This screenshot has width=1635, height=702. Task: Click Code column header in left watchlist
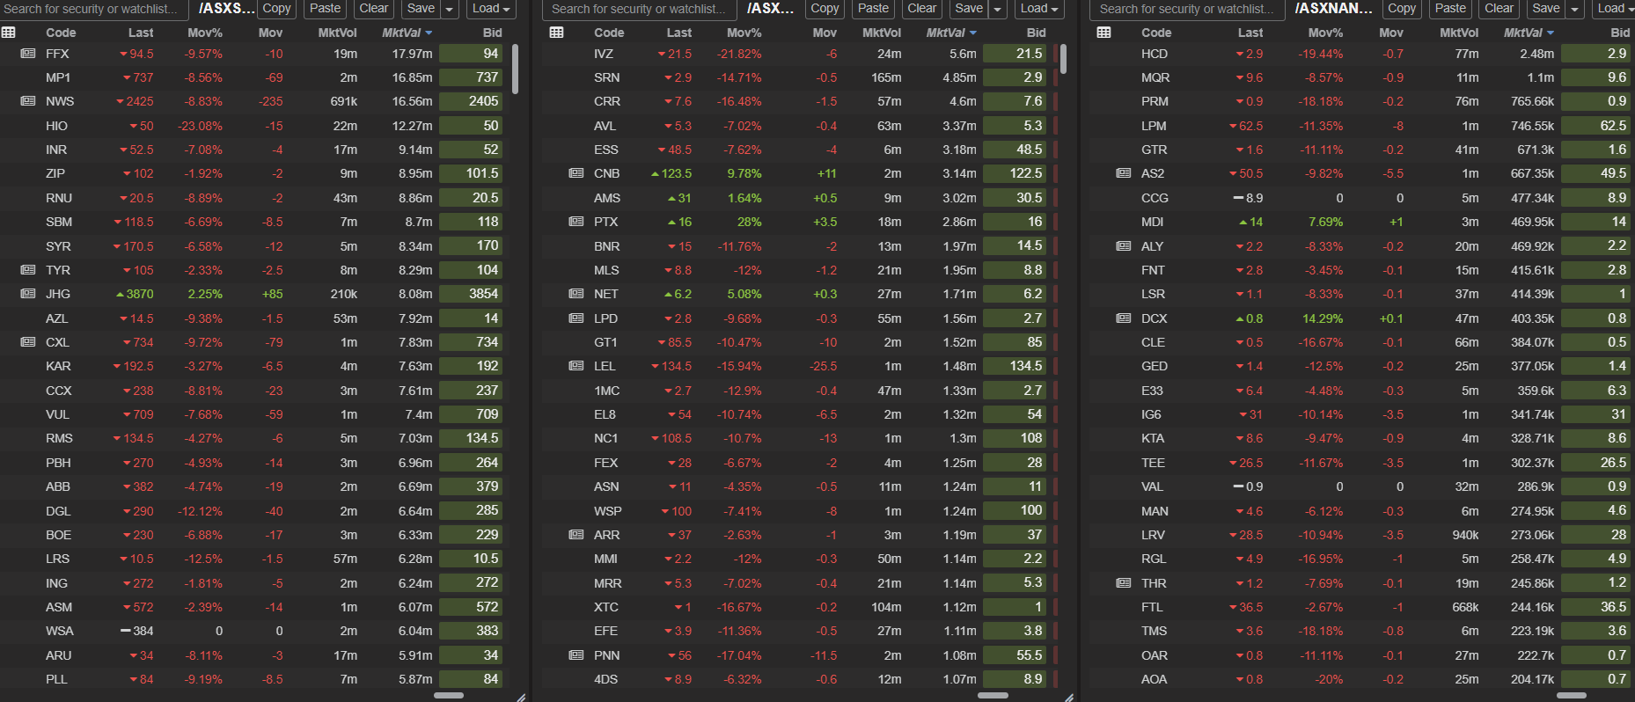pyautogui.click(x=61, y=33)
